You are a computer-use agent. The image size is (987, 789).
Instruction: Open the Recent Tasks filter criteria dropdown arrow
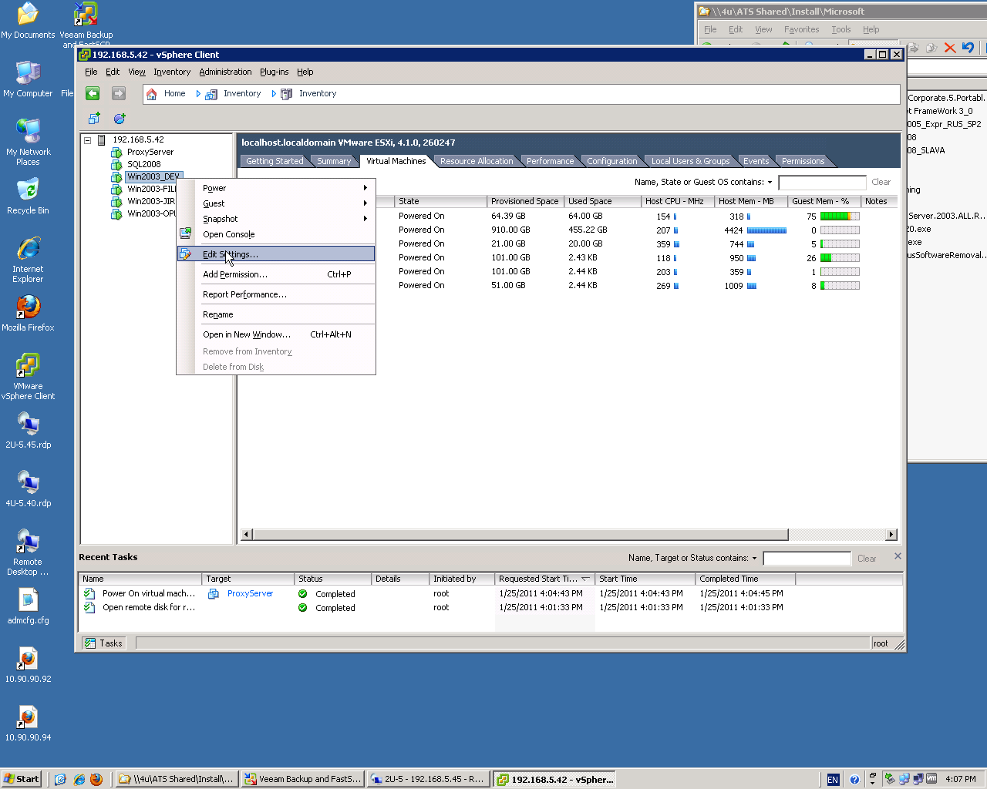point(755,559)
